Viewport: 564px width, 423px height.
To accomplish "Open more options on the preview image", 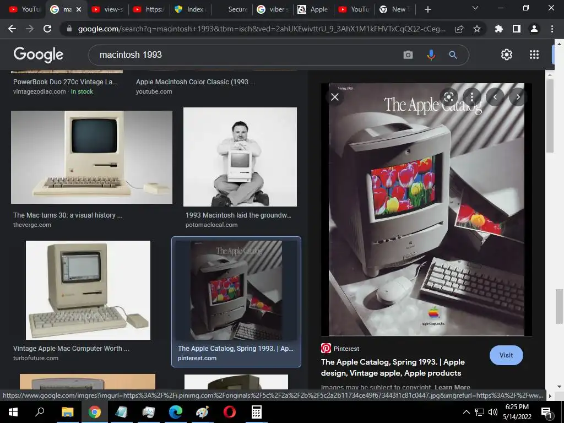I will 472,97.
